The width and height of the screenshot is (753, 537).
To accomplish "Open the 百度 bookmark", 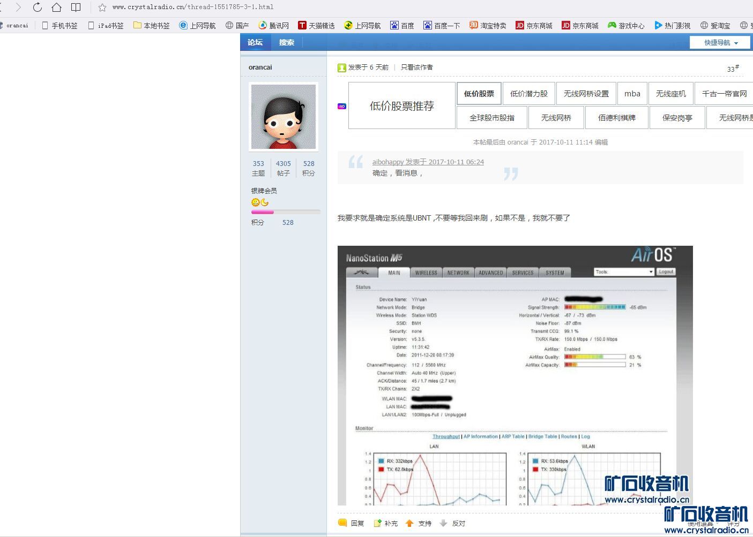I will (x=402, y=25).
